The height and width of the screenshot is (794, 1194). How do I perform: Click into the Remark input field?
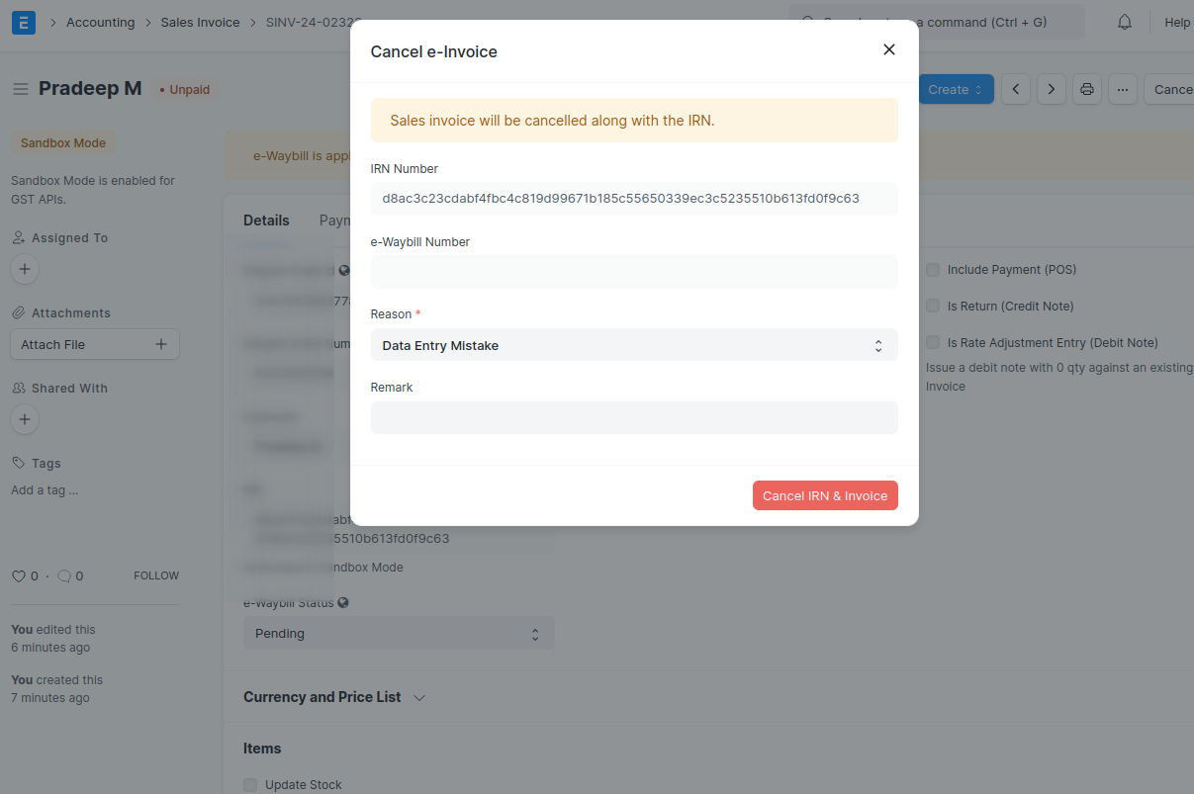click(633, 417)
